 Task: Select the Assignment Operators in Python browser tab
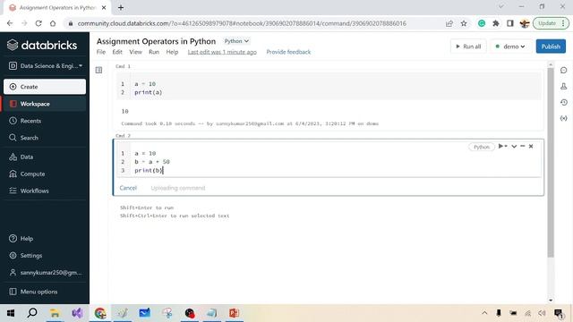coord(57,7)
